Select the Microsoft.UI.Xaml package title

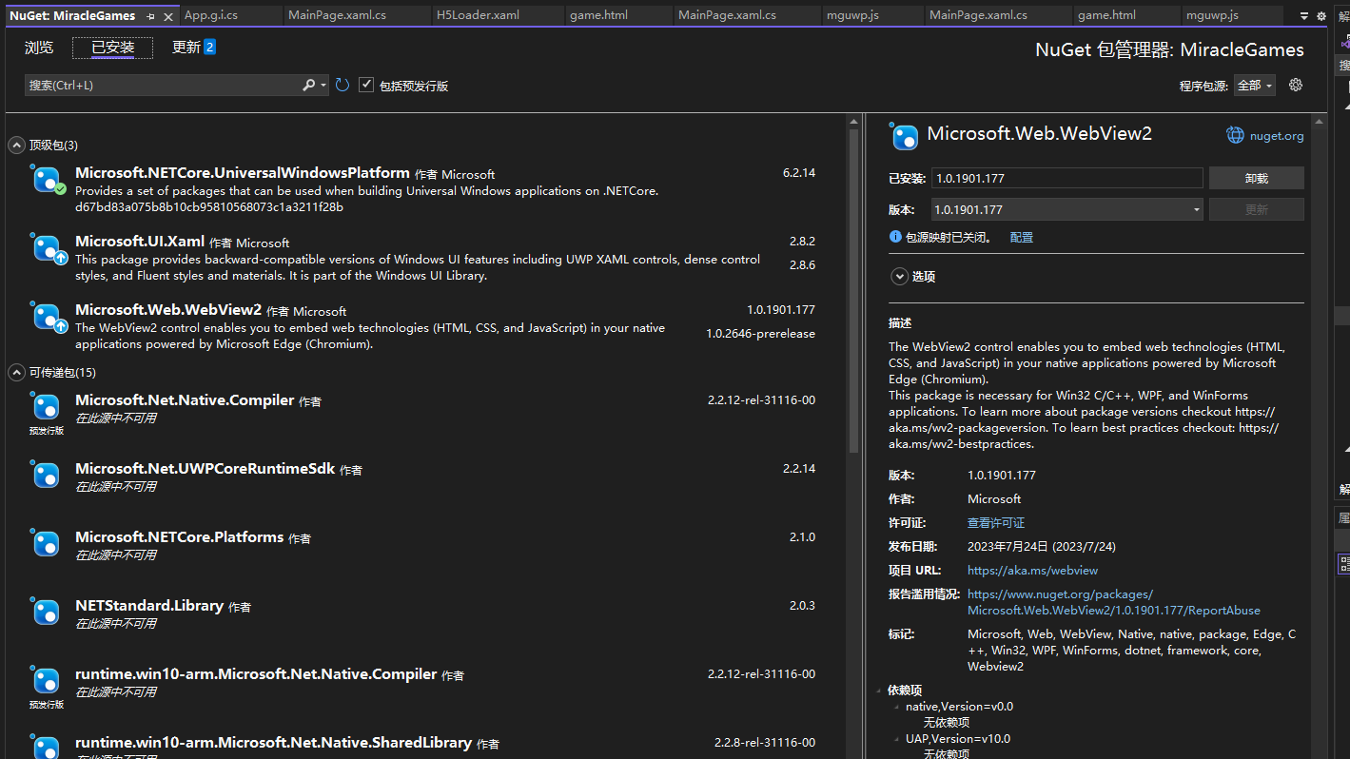[x=140, y=242]
